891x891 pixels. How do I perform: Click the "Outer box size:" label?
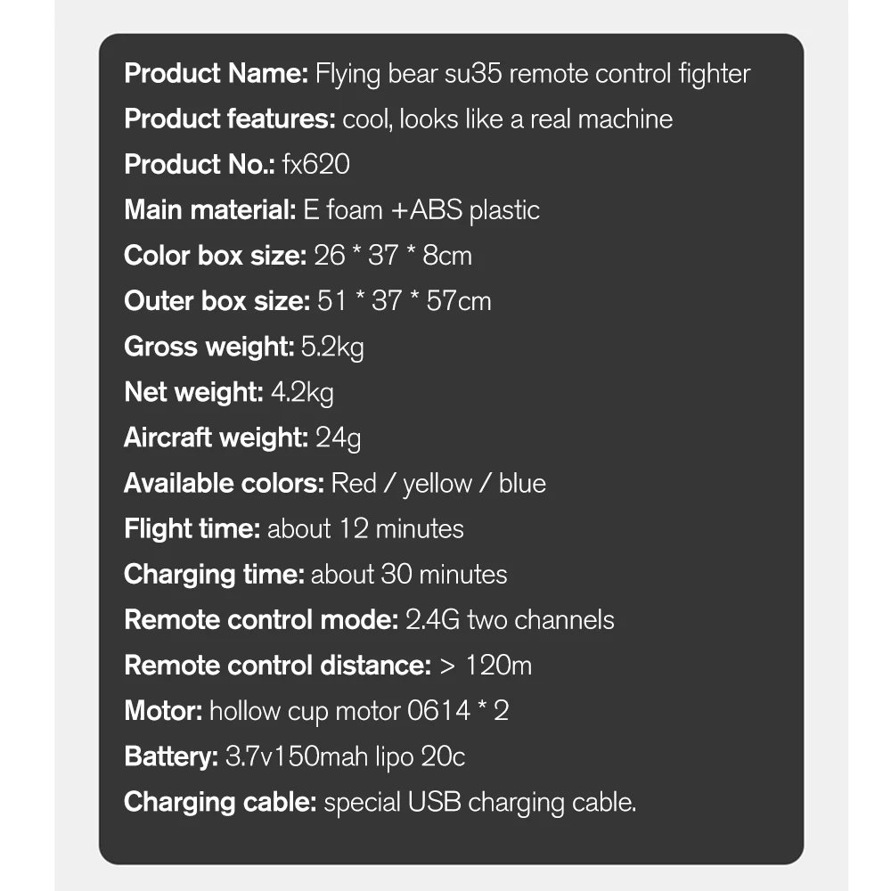[x=217, y=301]
